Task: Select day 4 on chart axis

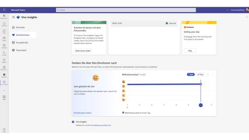Action: tap(127, 105)
